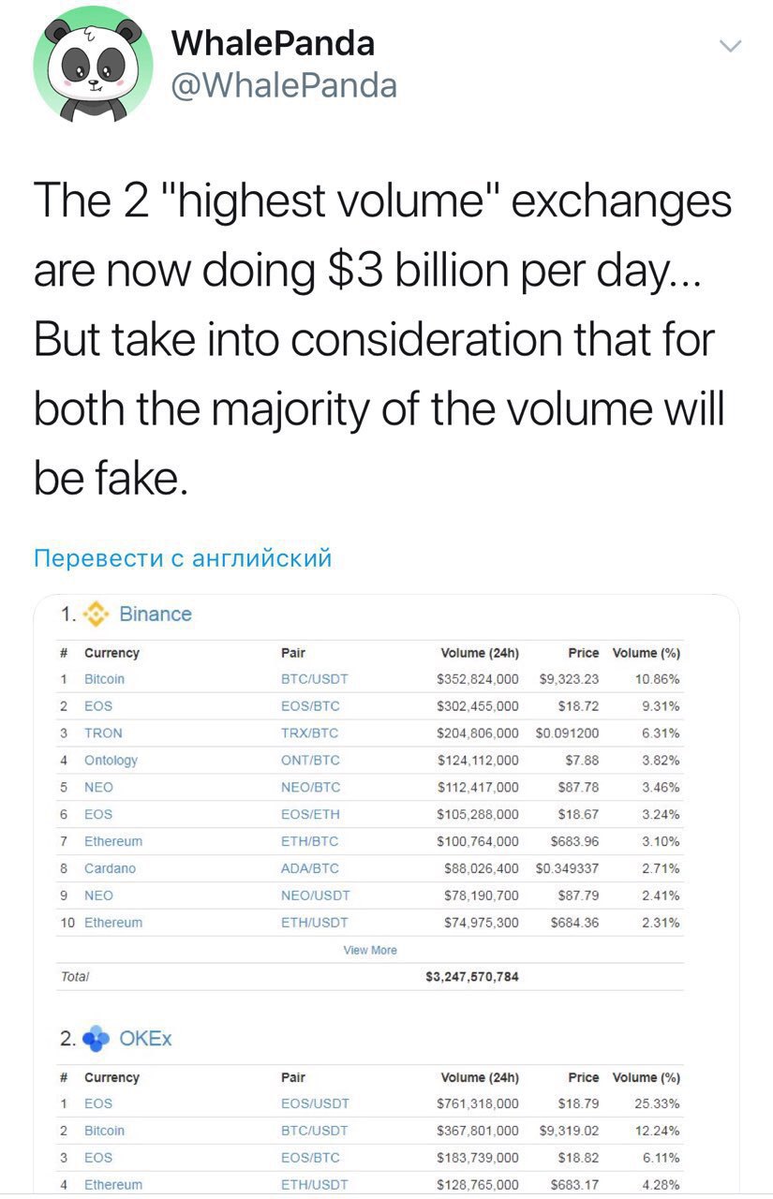The height and width of the screenshot is (1199, 773).
Task: Select the ONT/BTC pair
Action: (310, 761)
